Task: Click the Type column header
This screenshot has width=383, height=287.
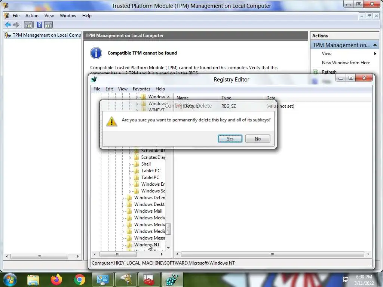Action: [226, 98]
